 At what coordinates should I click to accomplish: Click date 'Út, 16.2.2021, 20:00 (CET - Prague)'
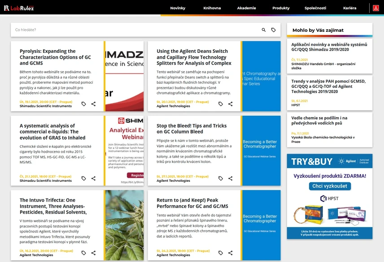[46, 251]
